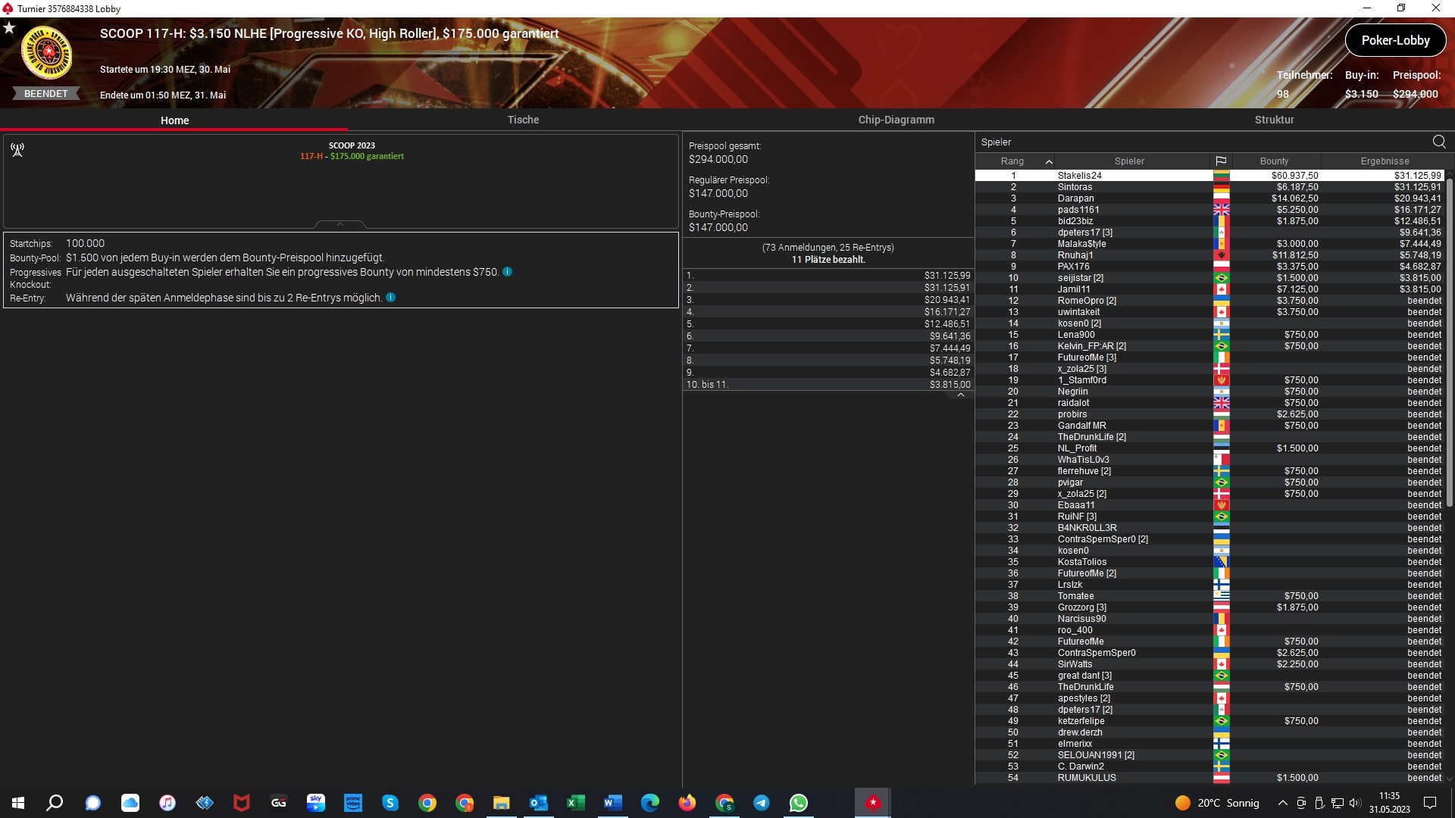
Task: Select player Sintoras in the ranking
Action: tap(1209, 187)
